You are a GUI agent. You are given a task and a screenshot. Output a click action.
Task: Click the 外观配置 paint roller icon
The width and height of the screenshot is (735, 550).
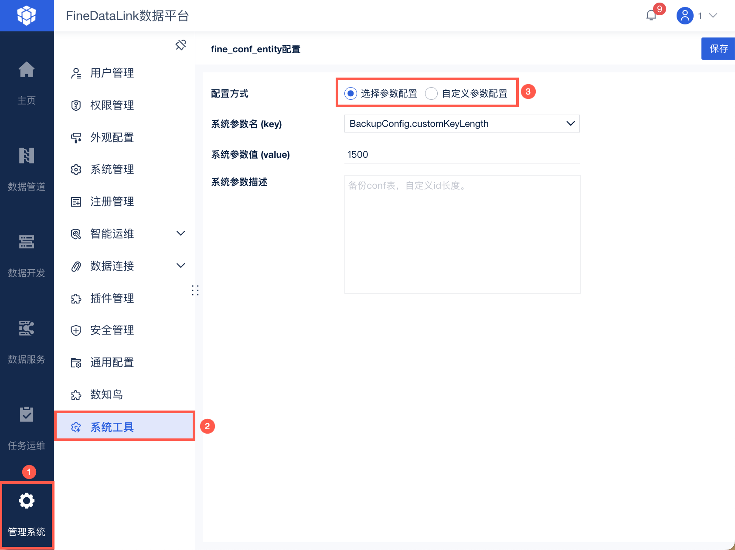pyautogui.click(x=76, y=138)
